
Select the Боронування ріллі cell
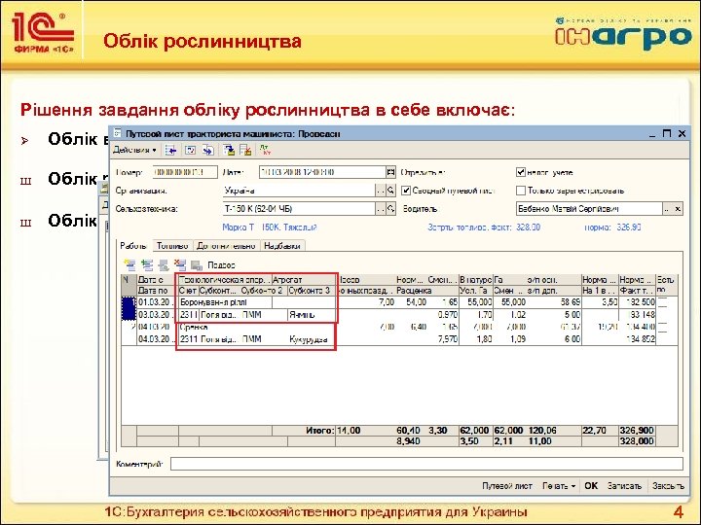tap(225, 302)
